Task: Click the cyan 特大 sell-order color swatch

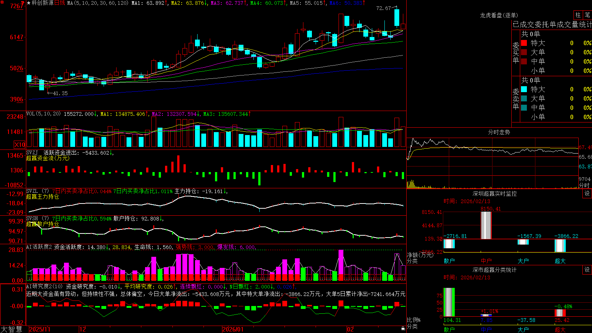Action: pos(524,89)
